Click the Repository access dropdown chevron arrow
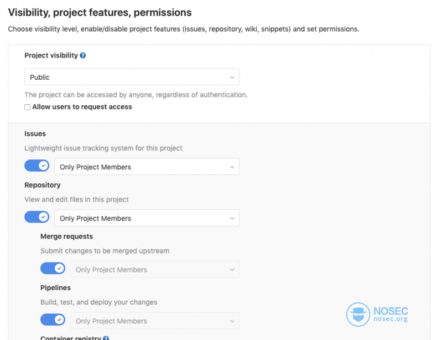The image size is (437, 340). (232, 218)
